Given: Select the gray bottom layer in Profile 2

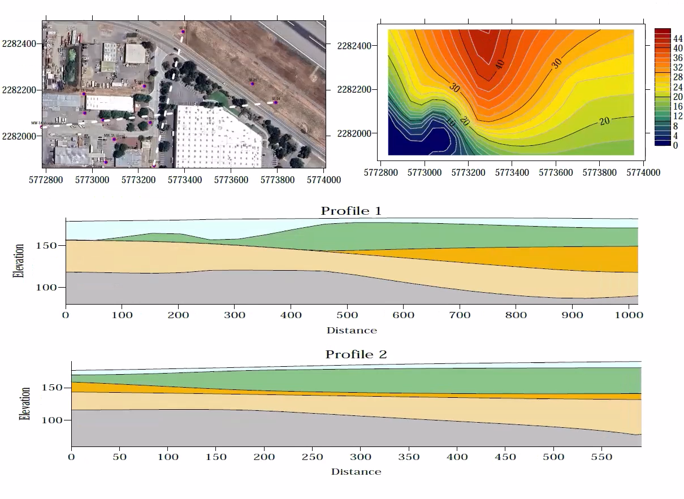Looking at the screenshot, I should 283,432.
